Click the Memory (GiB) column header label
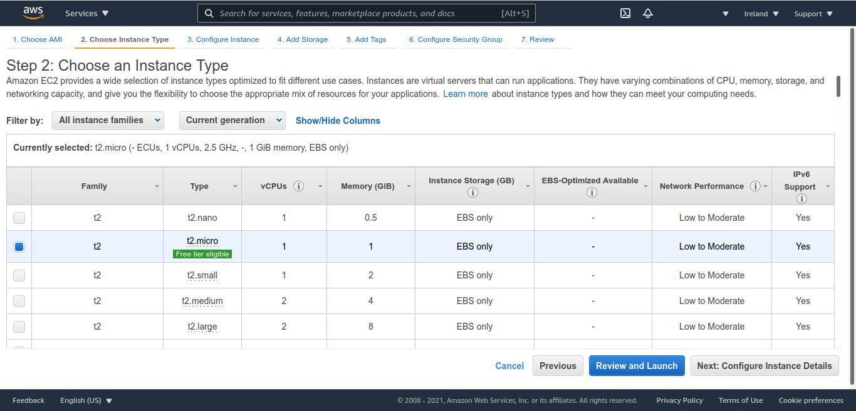Screen dimensions: 856x411 point(367,186)
